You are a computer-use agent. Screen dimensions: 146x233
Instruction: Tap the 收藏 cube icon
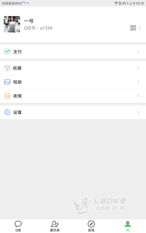(x=7, y=68)
